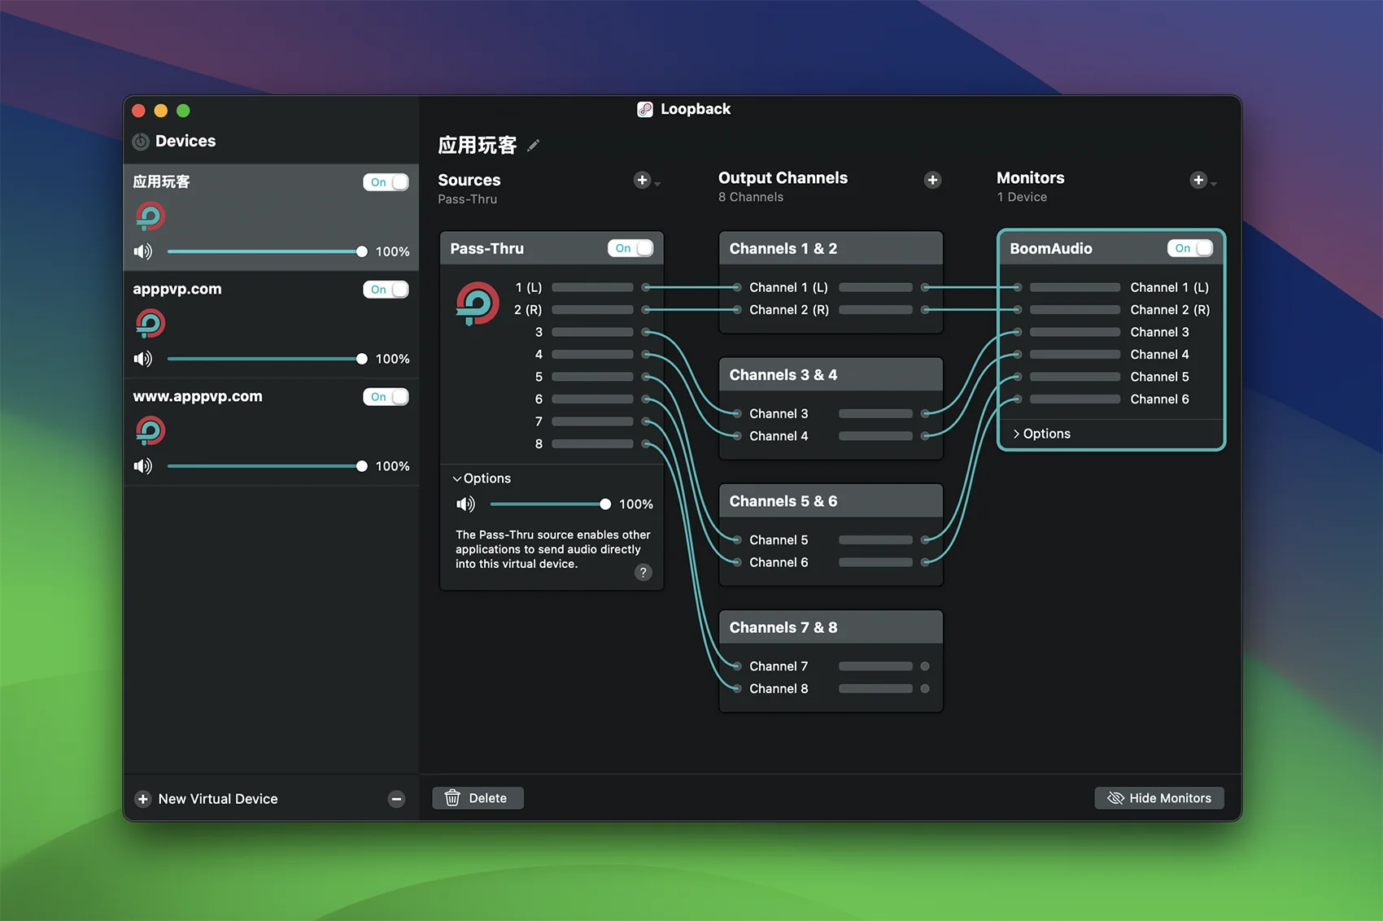The image size is (1383, 921).
Task: Expand the BoomAudio Options section
Action: pyautogui.click(x=1042, y=434)
